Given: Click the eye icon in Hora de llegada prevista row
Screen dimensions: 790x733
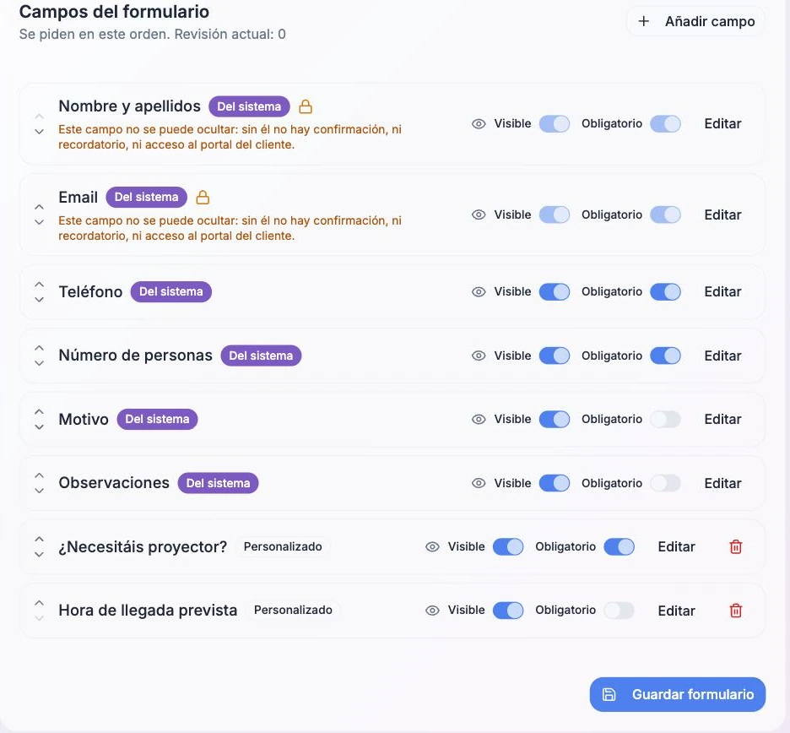Looking at the screenshot, I should (432, 611).
